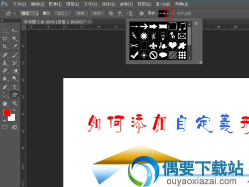
Task: Select the Blur tool
Action: [x=4, y=78]
